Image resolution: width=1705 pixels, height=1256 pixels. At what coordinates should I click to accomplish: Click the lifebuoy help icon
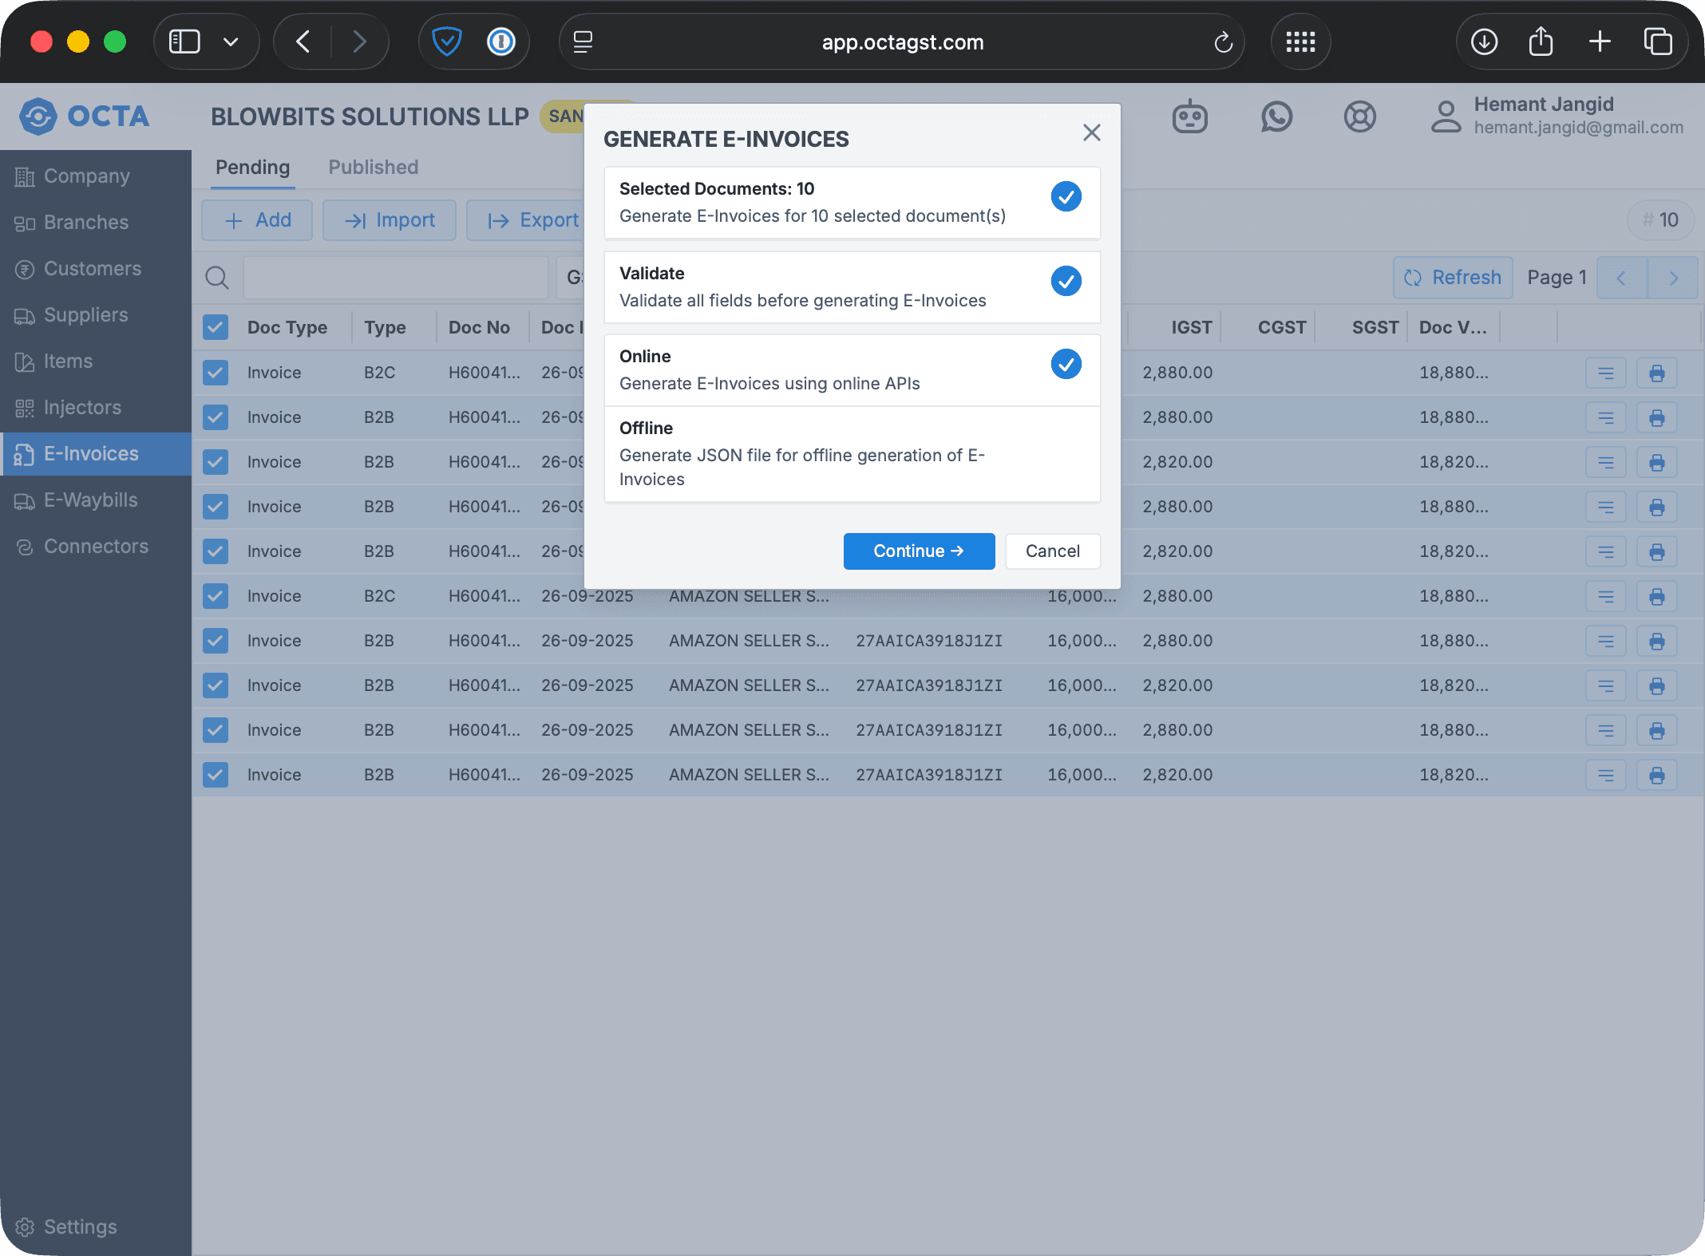coord(1359,117)
